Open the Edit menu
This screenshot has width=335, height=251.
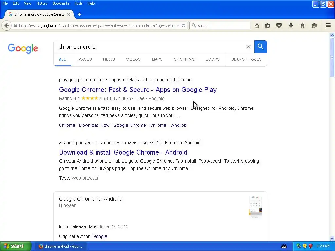tap(16, 3)
